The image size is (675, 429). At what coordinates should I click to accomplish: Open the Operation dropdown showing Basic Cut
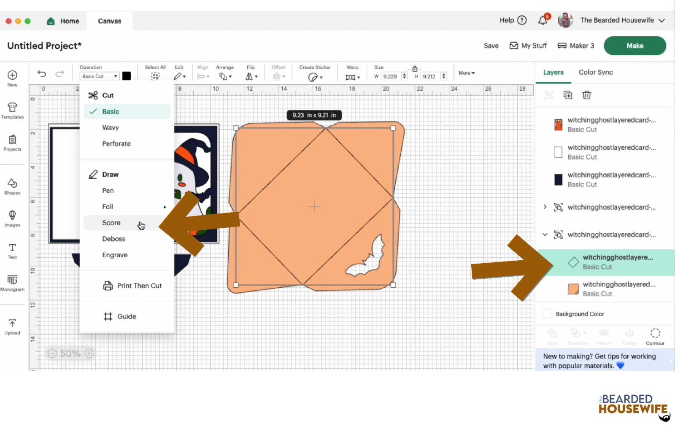point(99,76)
